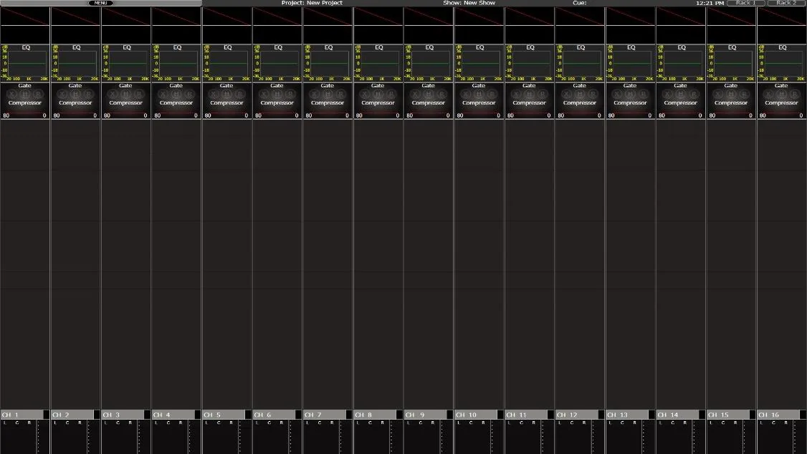The image size is (807, 454).
Task: Click the Gate X indicator on CH 2
Action: pos(63,95)
